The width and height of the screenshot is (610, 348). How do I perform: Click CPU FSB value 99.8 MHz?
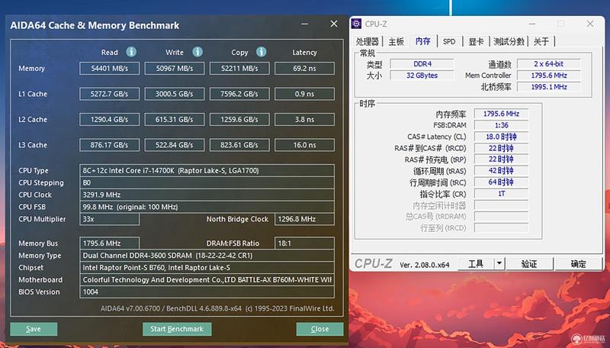(207, 207)
